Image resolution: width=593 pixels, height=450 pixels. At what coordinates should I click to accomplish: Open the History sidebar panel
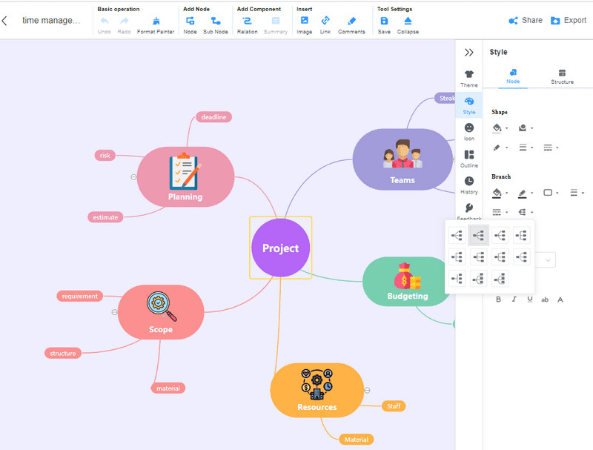click(x=469, y=185)
